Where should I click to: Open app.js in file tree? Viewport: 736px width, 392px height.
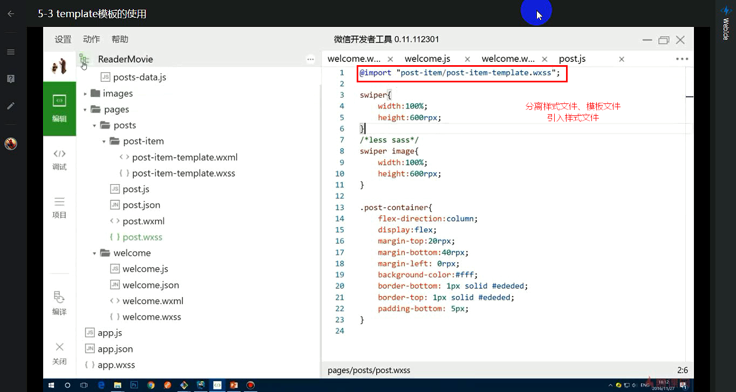coord(110,333)
